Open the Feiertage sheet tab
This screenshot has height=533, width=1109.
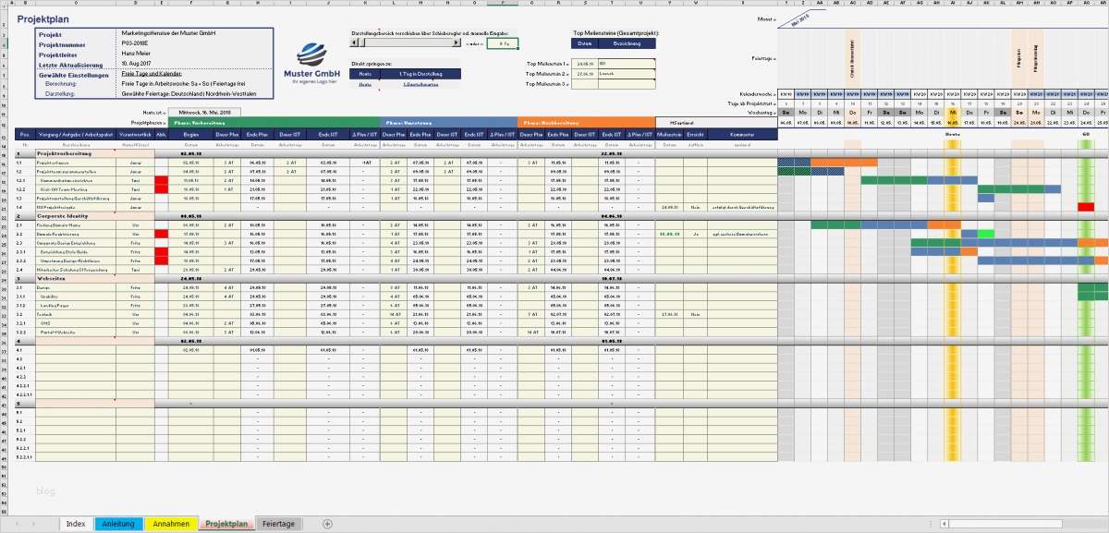pos(278,523)
